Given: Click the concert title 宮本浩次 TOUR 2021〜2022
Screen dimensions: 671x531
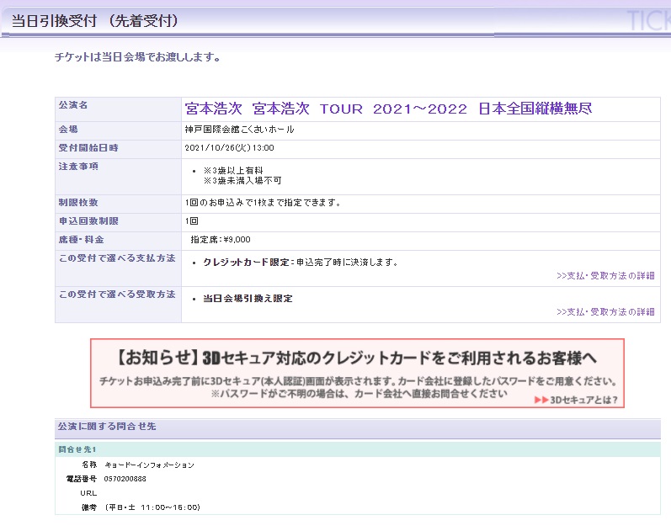Looking at the screenshot, I should coord(389,109).
